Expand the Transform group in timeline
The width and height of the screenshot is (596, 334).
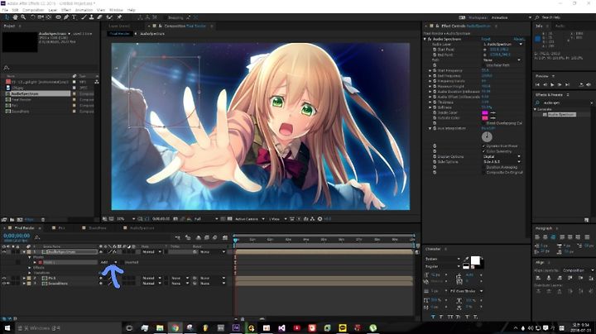click(30, 273)
